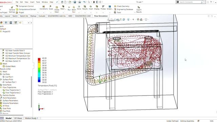The image size is (217, 122).
Task: Click the red swatch of temperature legend
Action: pyautogui.click(x=39, y=59)
